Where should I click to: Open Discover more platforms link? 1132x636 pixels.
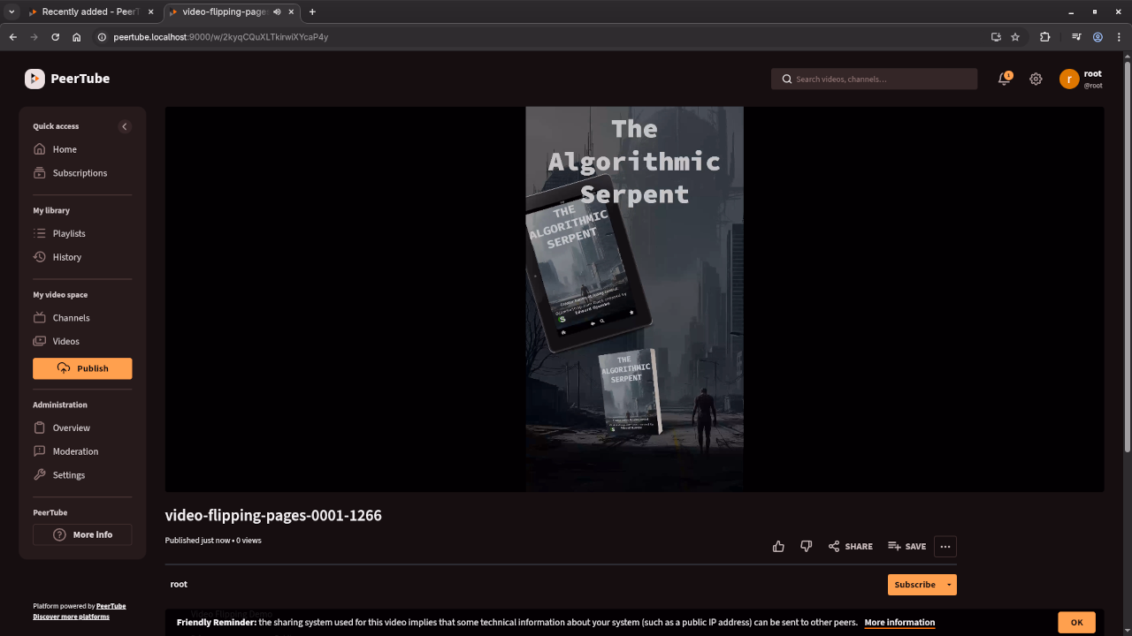[71, 617]
